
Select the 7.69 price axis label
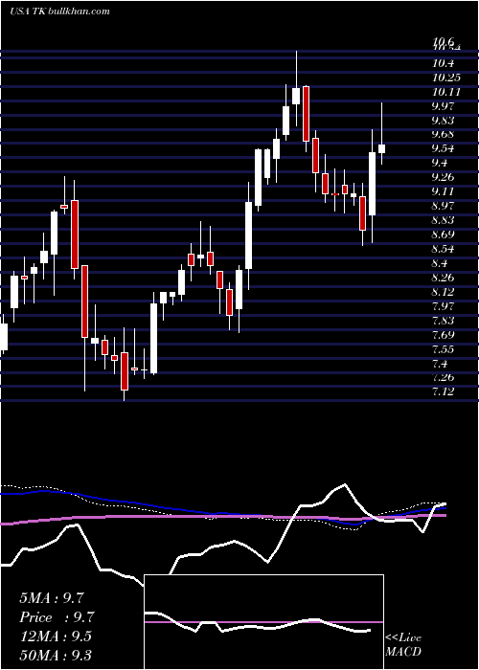(x=443, y=335)
